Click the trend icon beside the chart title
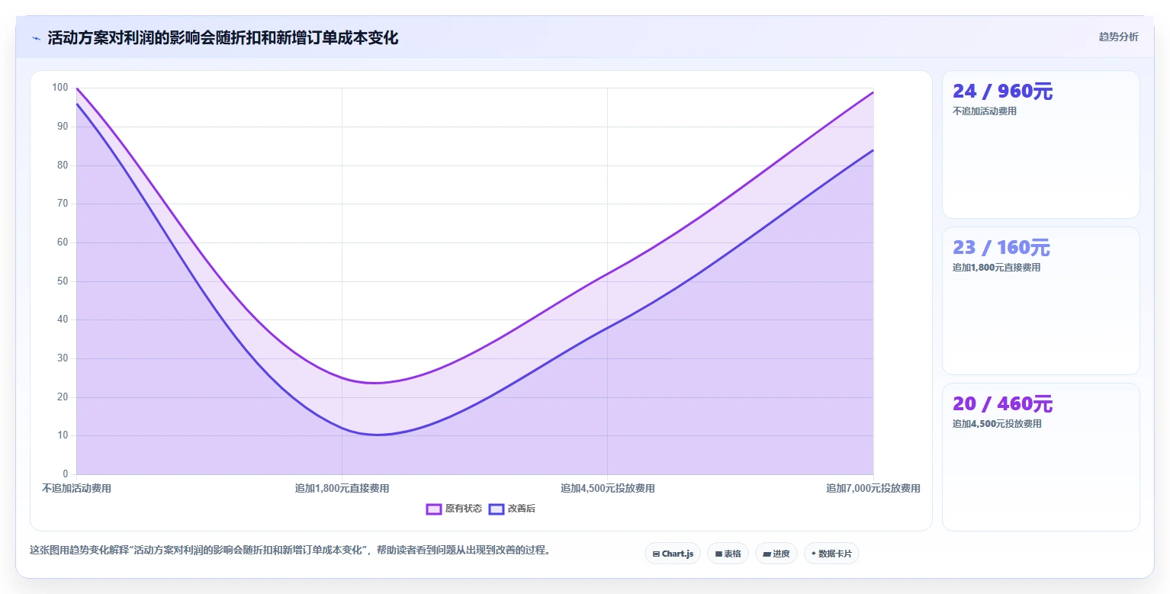Image resolution: width=1170 pixels, height=594 pixels. point(36,38)
